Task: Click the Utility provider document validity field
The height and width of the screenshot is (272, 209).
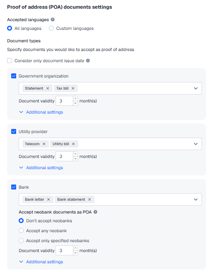Action: 65,156
